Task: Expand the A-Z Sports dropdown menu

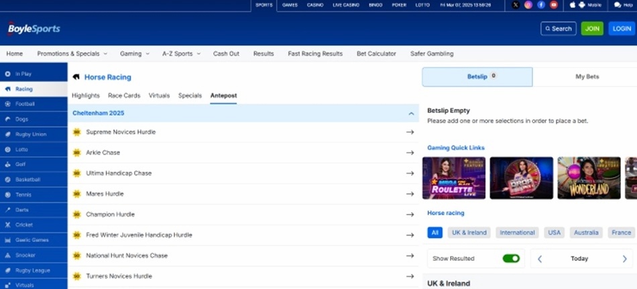Action: pyautogui.click(x=180, y=54)
